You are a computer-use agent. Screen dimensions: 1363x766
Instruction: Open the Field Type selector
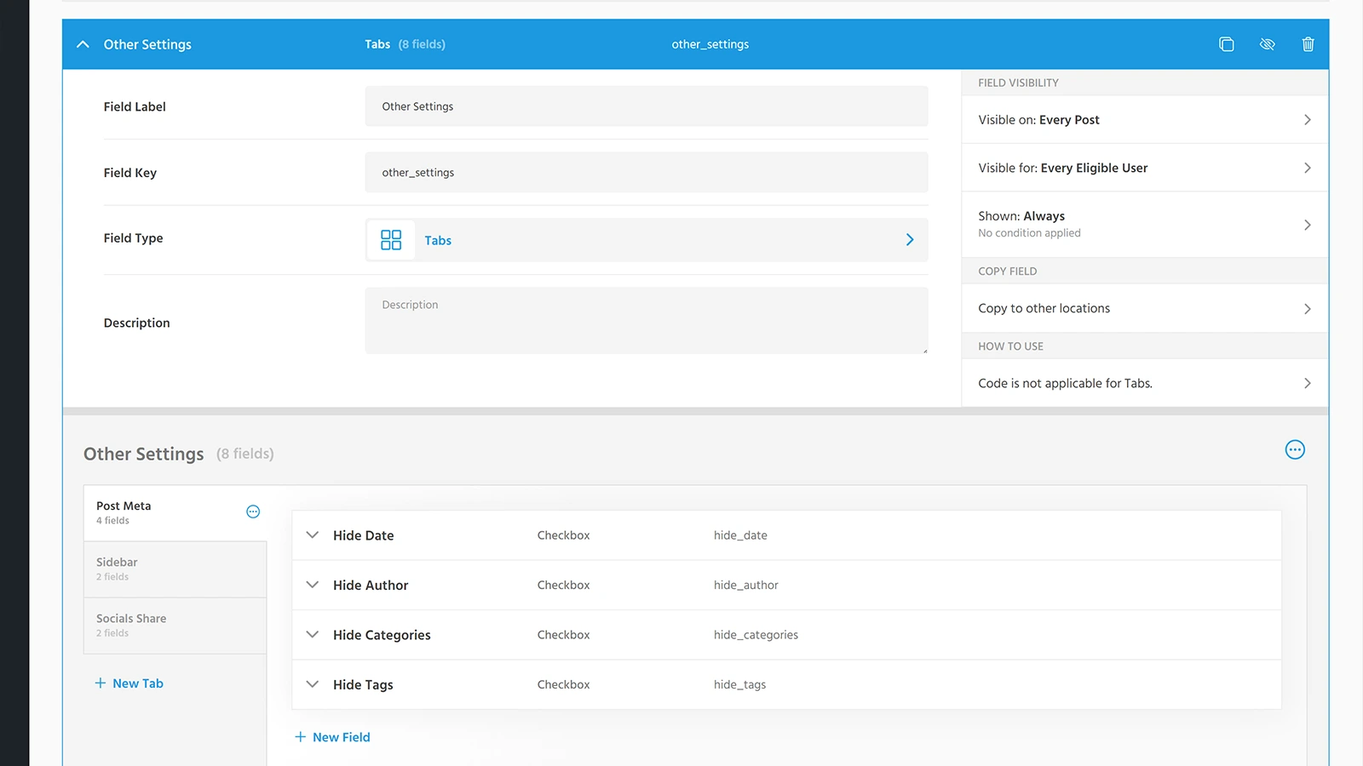coord(909,239)
